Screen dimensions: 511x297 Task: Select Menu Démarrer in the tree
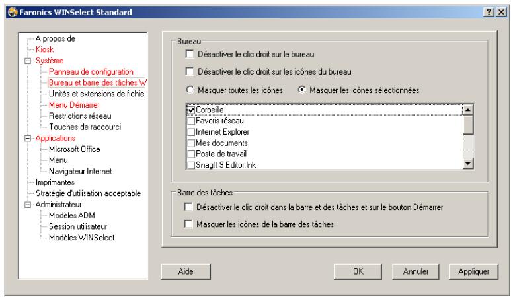tap(74, 105)
